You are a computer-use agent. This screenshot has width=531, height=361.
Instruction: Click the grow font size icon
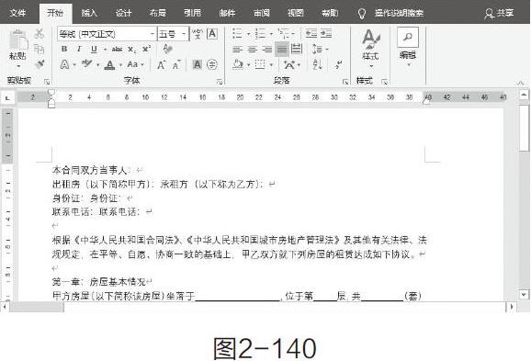[x=161, y=64]
